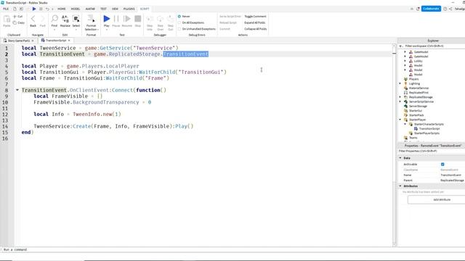Switch to the TEST ribbon tab
Screen dimensions: 465x261
pyautogui.click(x=103, y=9)
